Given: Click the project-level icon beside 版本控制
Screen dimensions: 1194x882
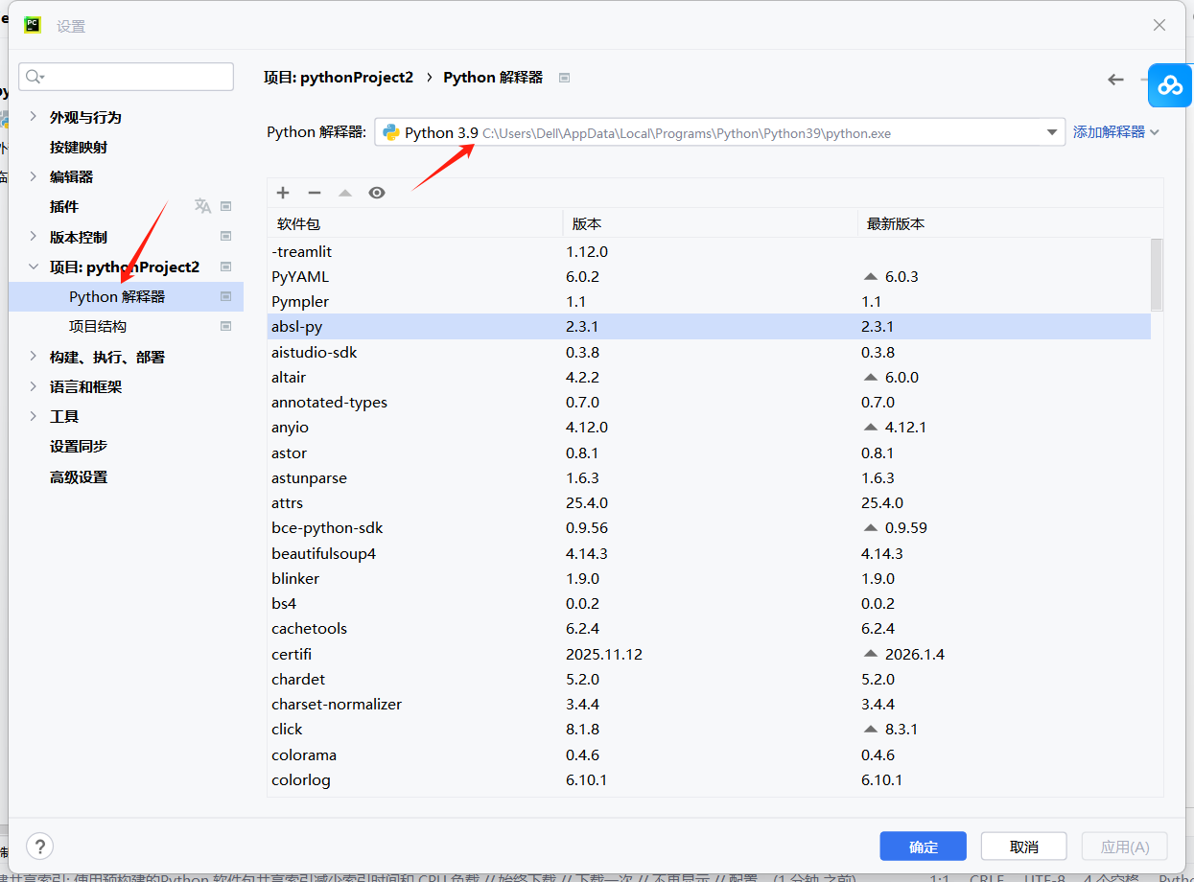Looking at the screenshot, I should (x=226, y=237).
